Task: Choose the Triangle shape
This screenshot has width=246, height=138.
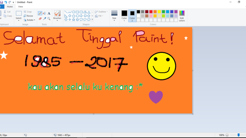Action: point(89,12)
